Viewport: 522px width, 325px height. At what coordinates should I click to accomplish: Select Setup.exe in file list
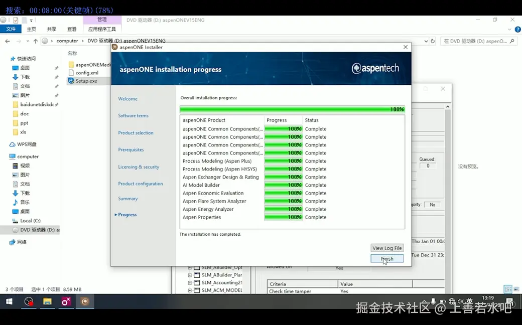click(x=82, y=81)
